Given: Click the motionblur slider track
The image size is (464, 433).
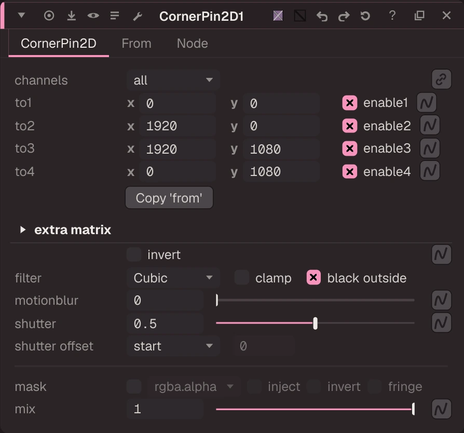Looking at the screenshot, I should point(315,300).
